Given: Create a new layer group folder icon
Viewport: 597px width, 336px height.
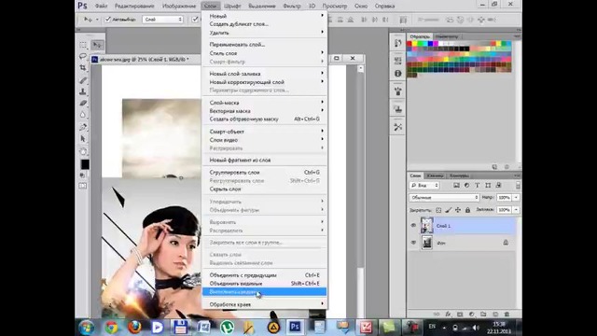Looking at the screenshot, I should [x=483, y=315].
